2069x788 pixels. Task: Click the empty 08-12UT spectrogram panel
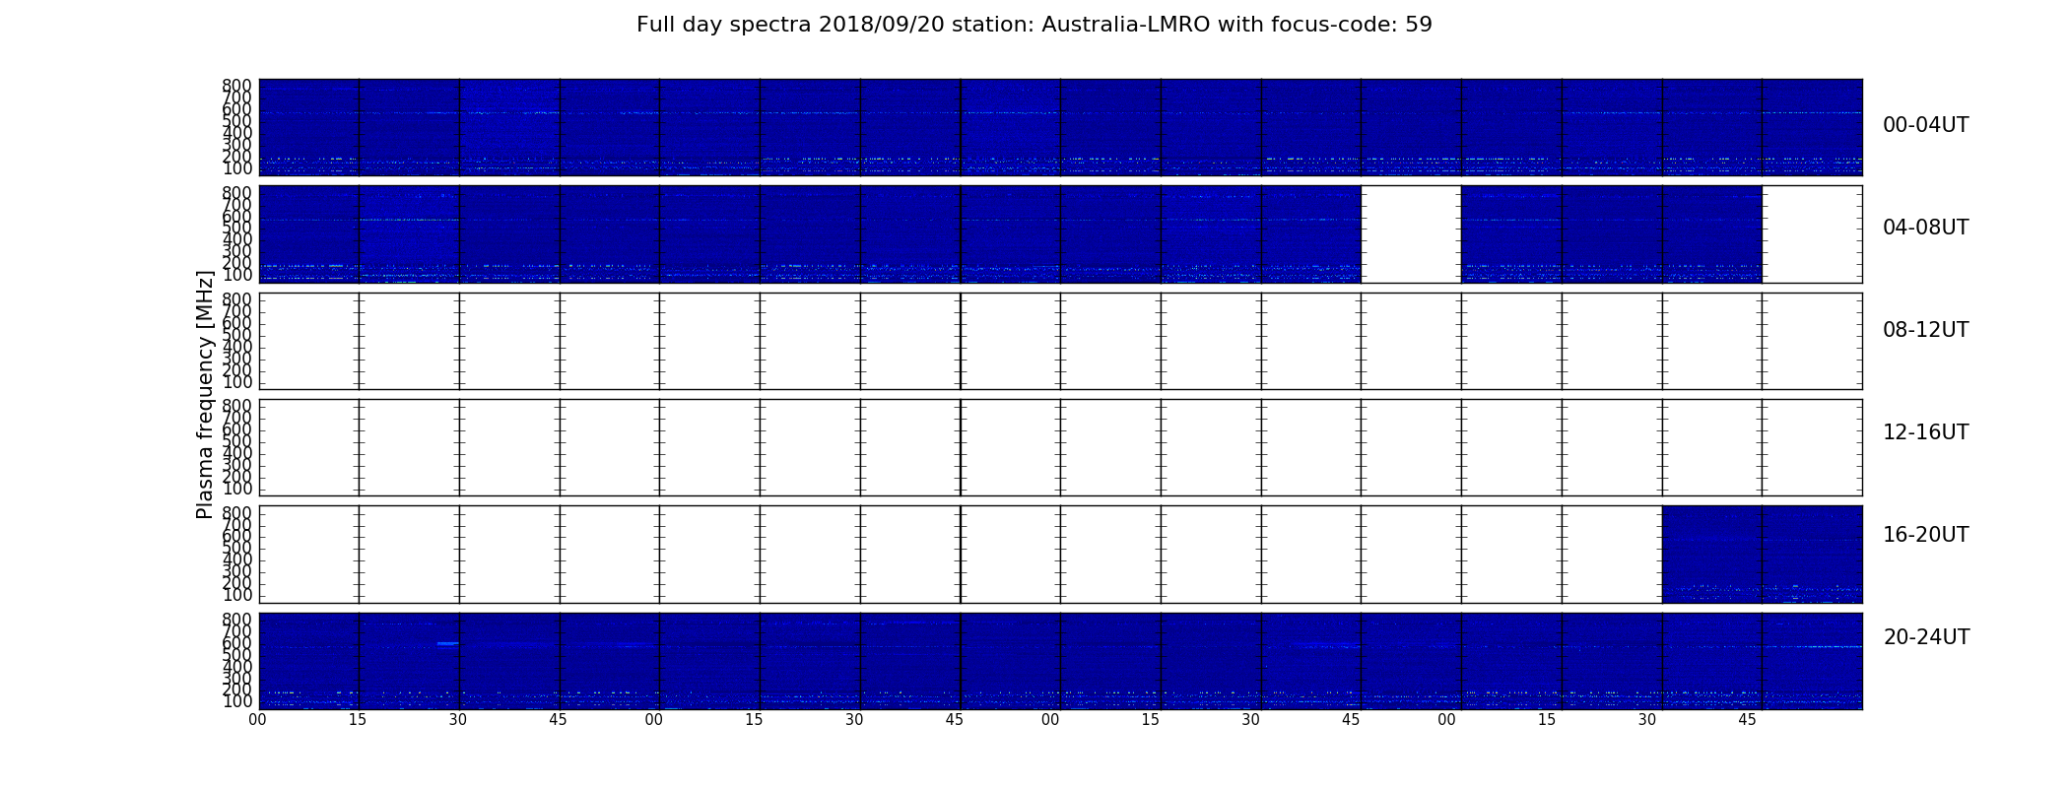coord(1060,341)
